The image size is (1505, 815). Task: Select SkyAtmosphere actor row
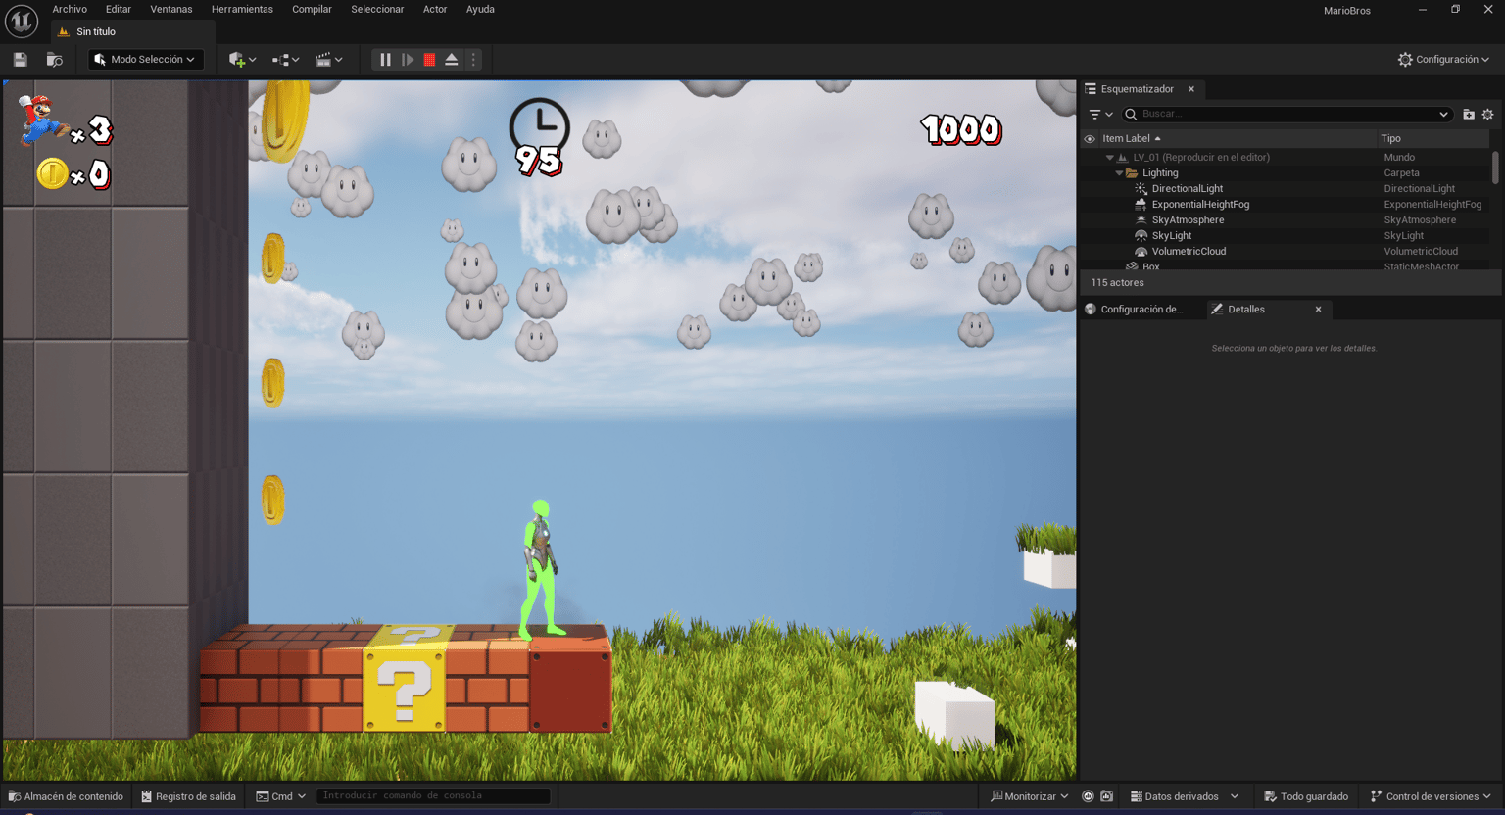click(x=1188, y=220)
